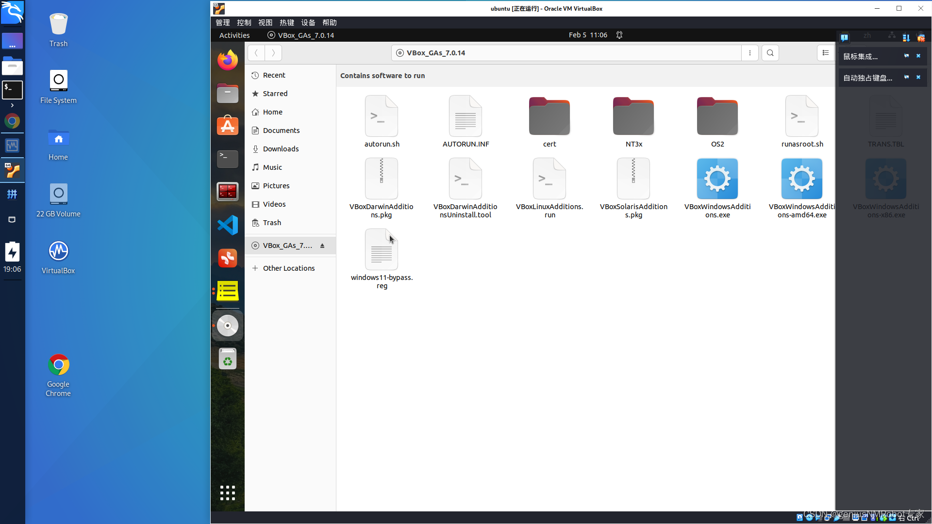
Task: Toggle list view in file manager
Action: [825, 53]
